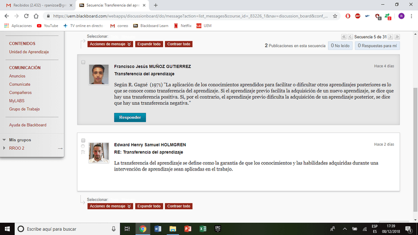Click Responder on Francisco's post

point(130,117)
